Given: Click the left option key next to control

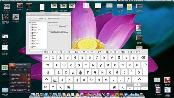Looking at the screenshot, I should click(x=60, y=87).
